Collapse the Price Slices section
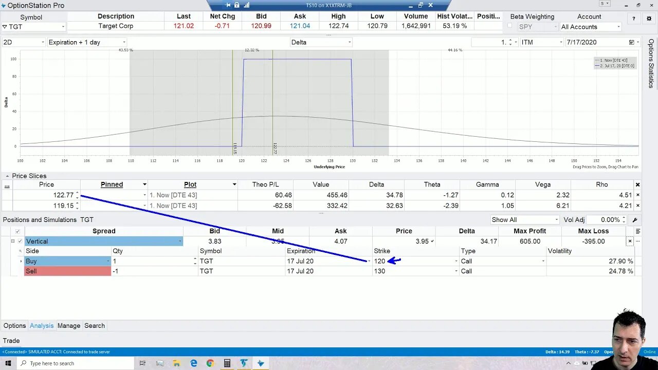Image resolution: width=658 pixels, height=370 pixels. pyautogui.click(x=7, y=176)
